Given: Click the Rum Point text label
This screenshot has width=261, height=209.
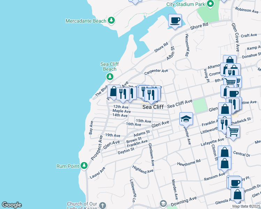Looking at the screenshot, I should [x=68, y=166].
